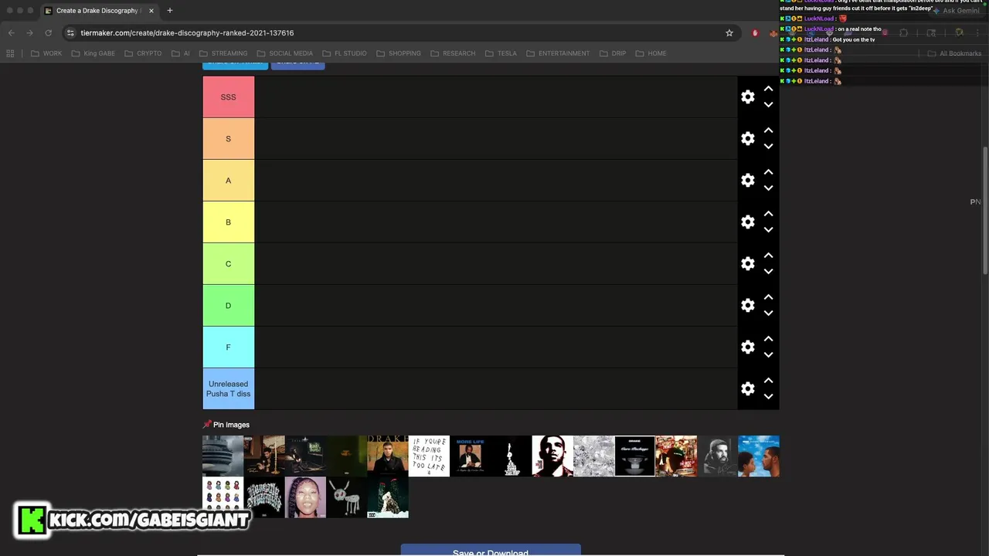Click the orange S tier label

coord(229,139)
